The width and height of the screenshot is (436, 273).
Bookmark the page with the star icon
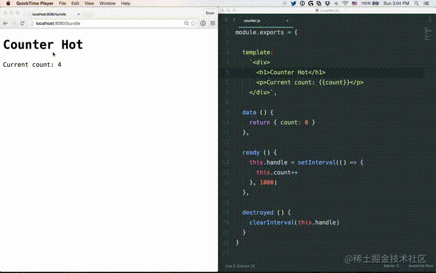[194, 24]
